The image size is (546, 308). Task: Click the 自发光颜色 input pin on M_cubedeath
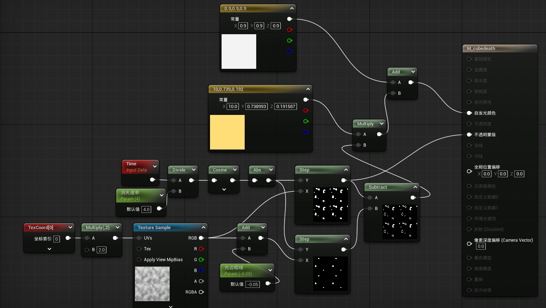tap(469, 113)
